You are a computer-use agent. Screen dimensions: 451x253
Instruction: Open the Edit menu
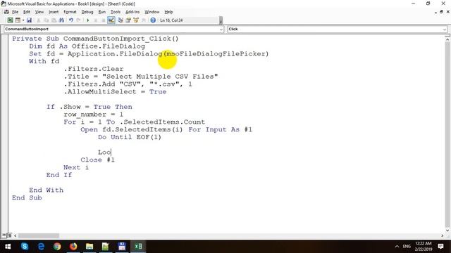[27, 12]
